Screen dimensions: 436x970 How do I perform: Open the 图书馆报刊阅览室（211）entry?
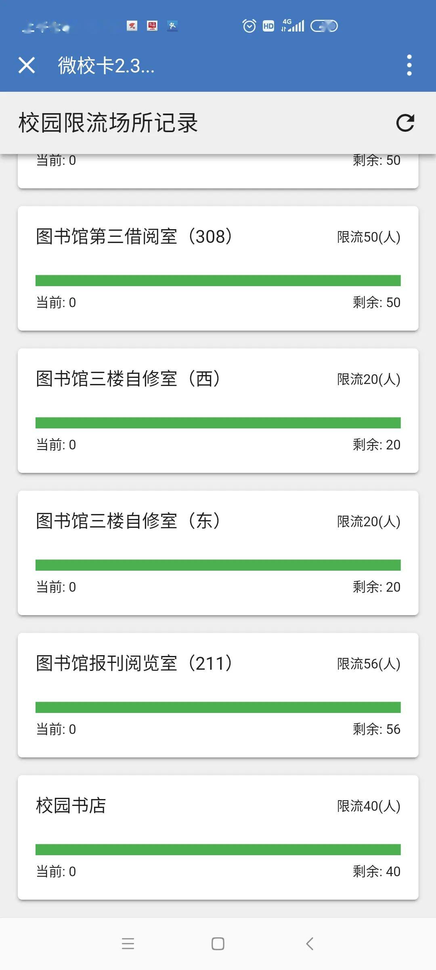coord(134,664)
